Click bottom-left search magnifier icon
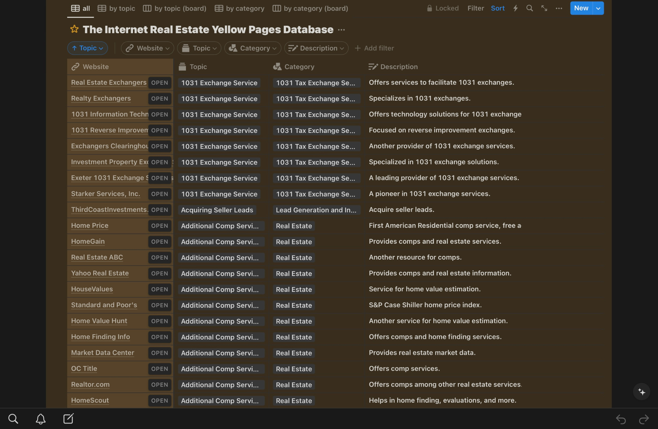Viewport: 658px width, 429px height. click(13, 419)
